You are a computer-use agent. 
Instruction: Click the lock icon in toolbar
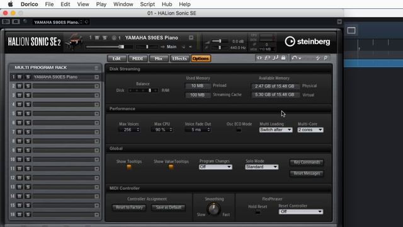point(283,58)
